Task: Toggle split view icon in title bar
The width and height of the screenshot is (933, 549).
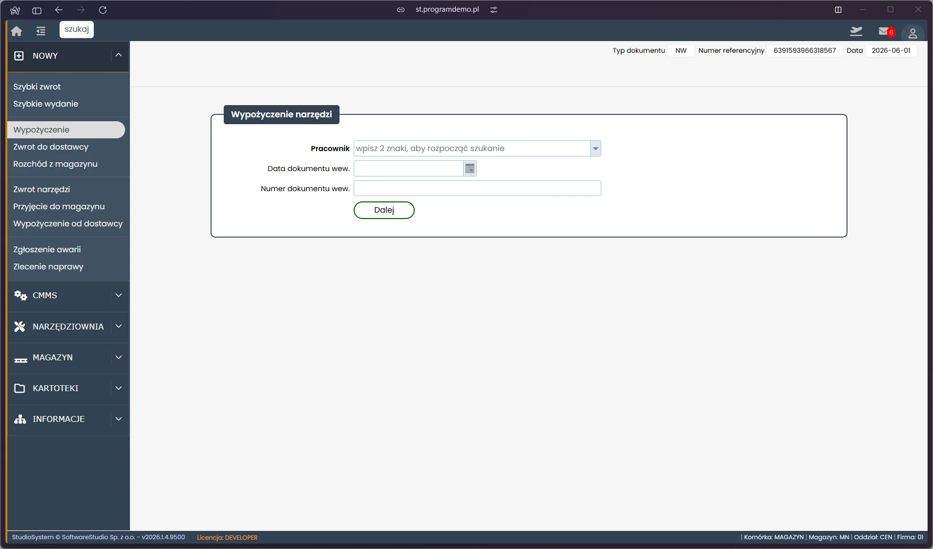Action: click(x=838, y=10)
